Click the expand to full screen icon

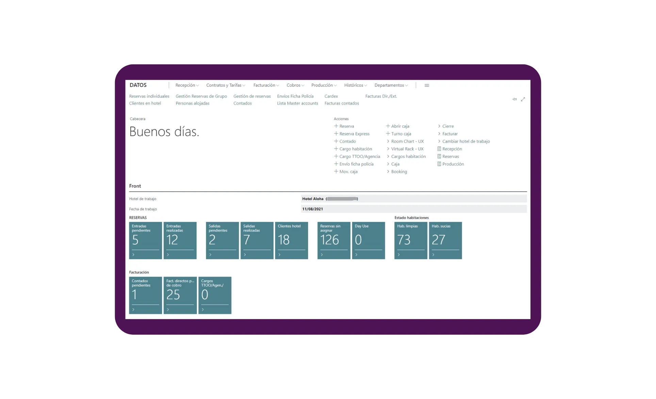(x=523, y=99)
